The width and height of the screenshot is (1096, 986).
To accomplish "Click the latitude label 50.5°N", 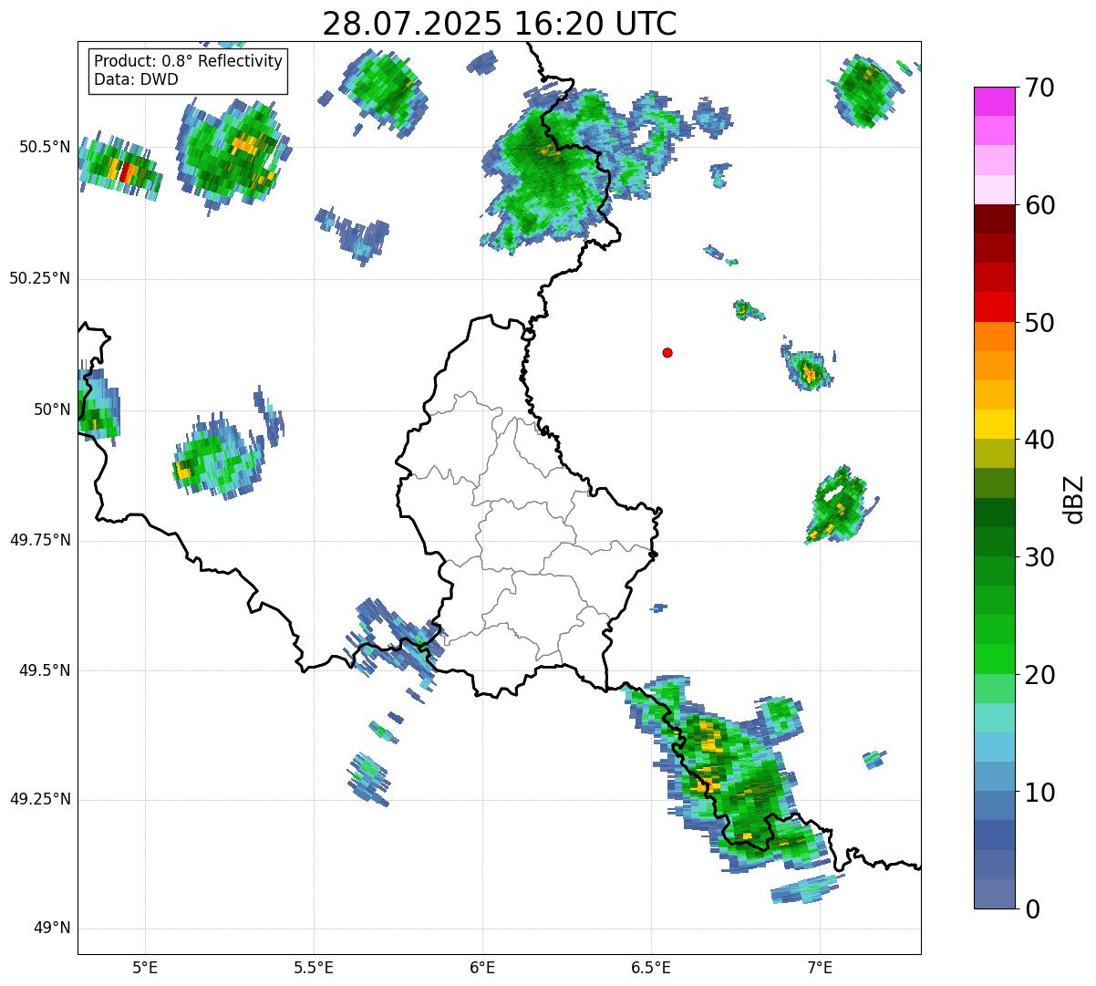I will click(x=44, y=147).
